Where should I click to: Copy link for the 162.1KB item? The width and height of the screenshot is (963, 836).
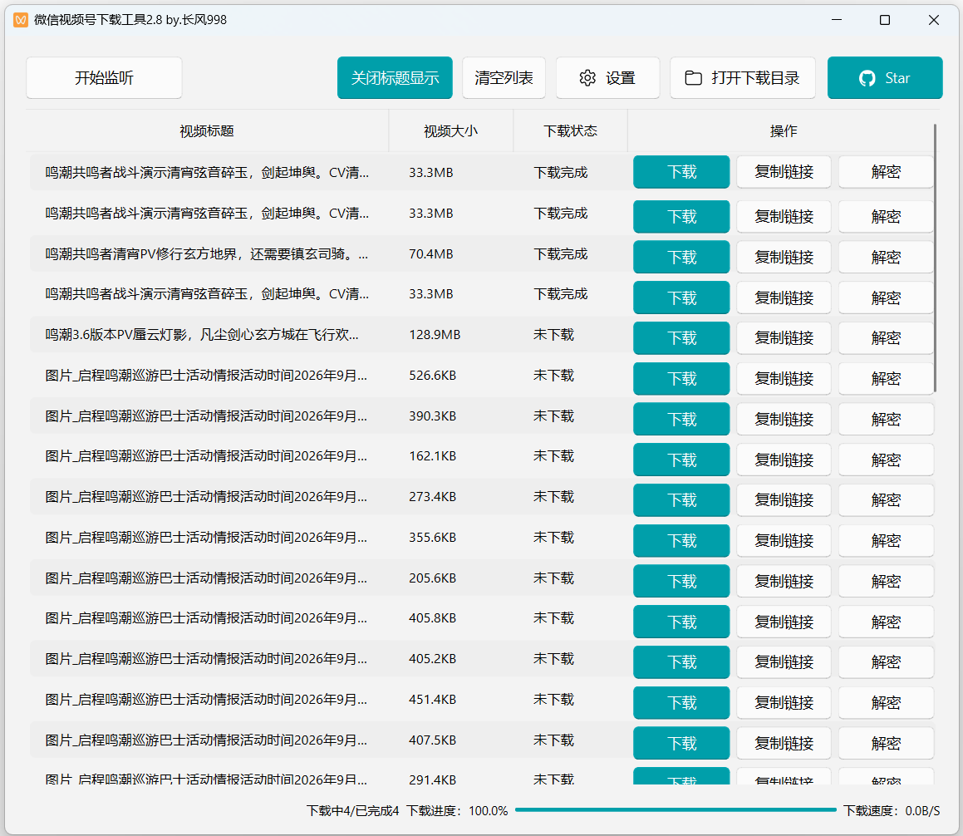pyautogui.click(x=784, y=460)
